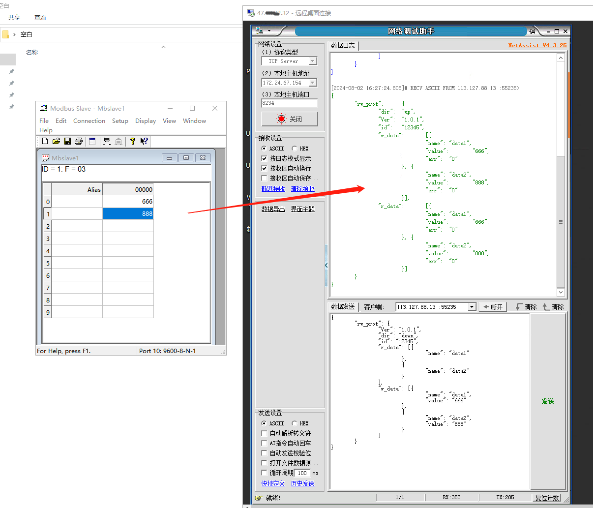Expand the local host address dropdown
The image size is (593, 508).
(313, 83)
